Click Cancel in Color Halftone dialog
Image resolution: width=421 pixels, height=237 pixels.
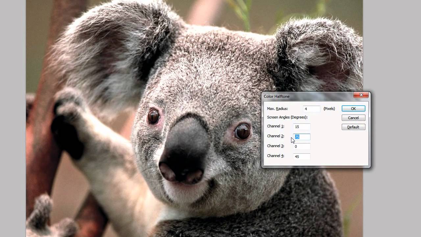[353, 118]
